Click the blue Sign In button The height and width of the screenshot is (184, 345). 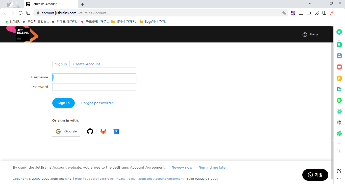coord(63,103)
